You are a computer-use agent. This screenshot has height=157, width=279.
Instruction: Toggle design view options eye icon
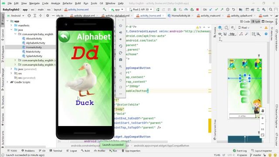pos(220,34)
